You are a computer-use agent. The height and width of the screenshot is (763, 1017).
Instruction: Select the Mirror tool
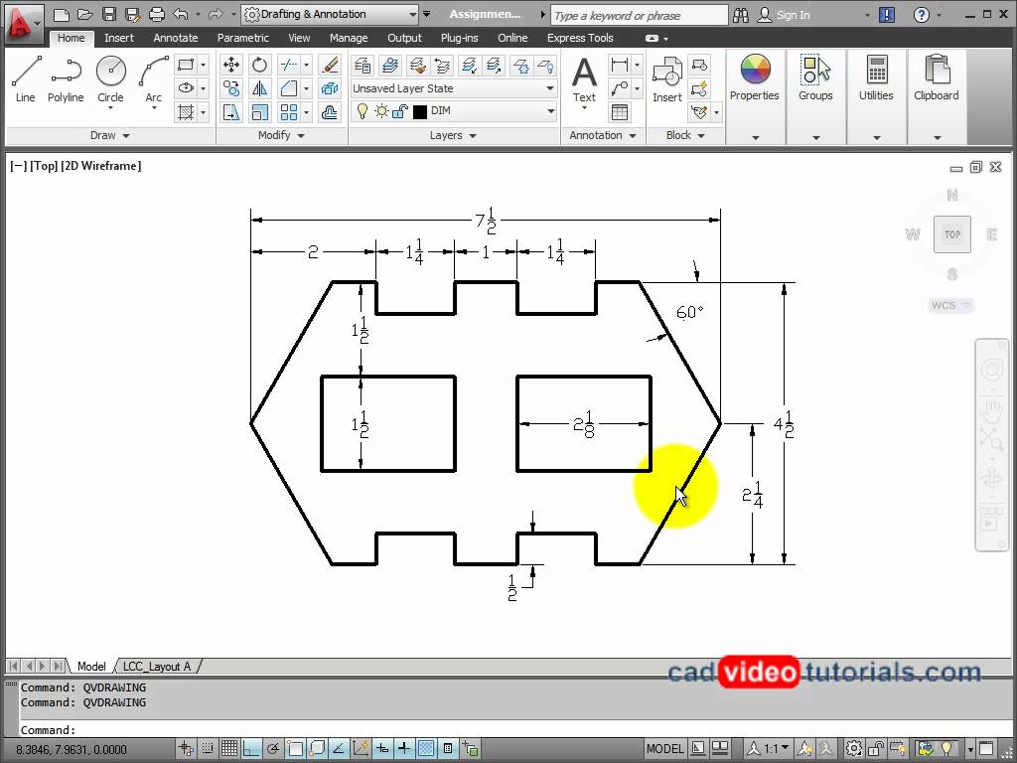tap(259, 87)
